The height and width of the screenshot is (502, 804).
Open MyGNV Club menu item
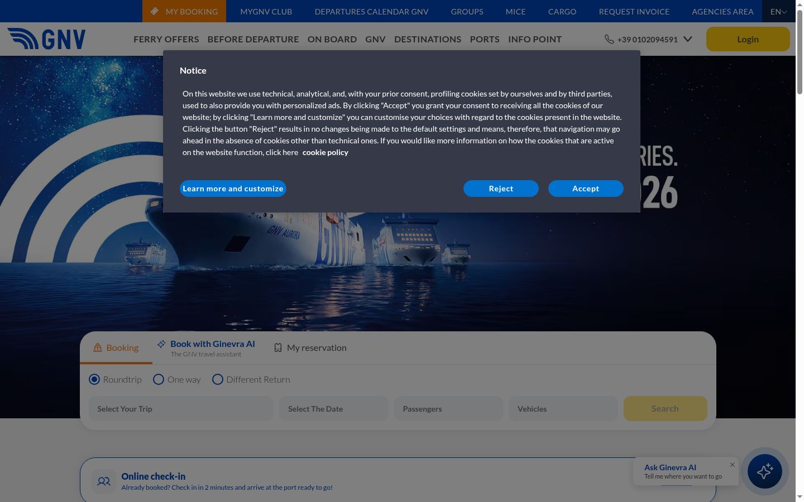tap(266, 11)
